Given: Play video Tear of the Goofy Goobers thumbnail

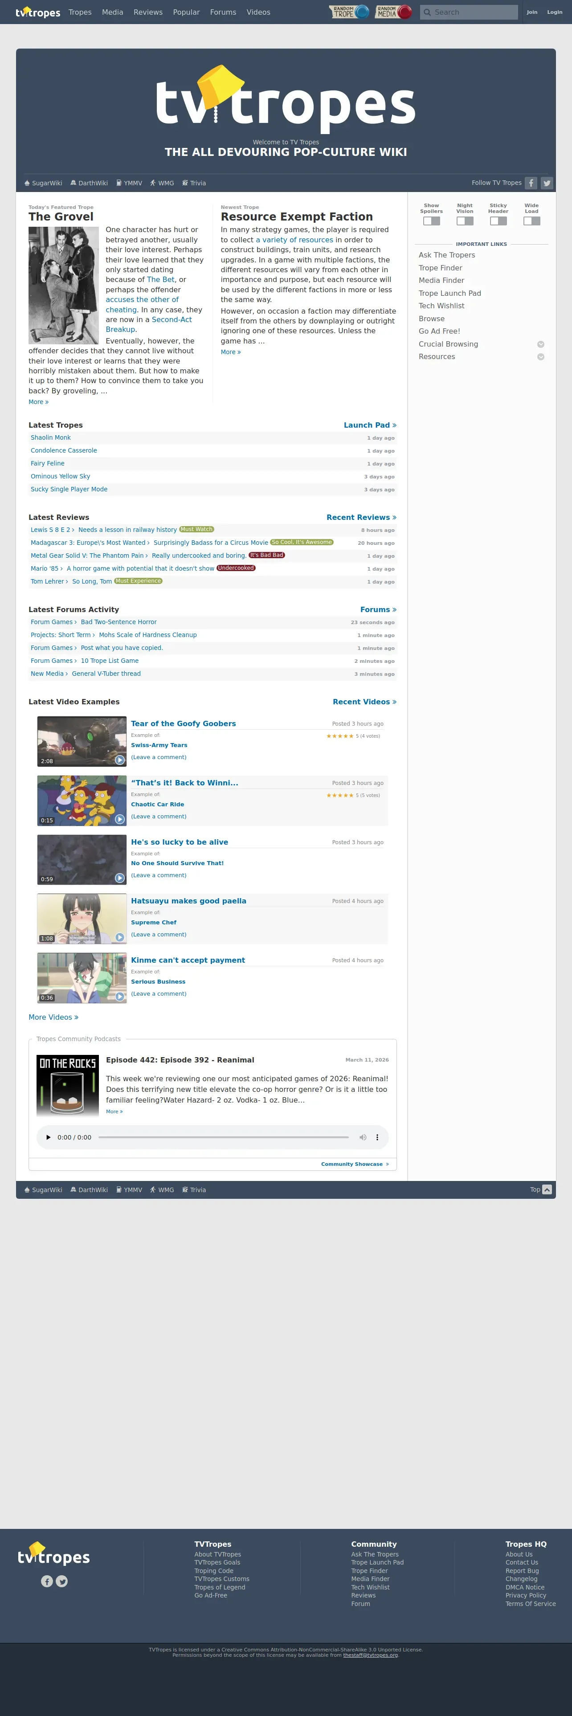Looking at the screenshot, I should tap(82, 741).
